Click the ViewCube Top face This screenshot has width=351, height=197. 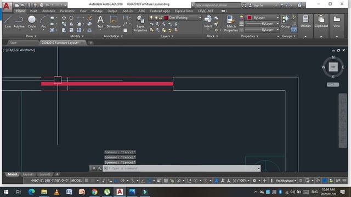point(333,67)
